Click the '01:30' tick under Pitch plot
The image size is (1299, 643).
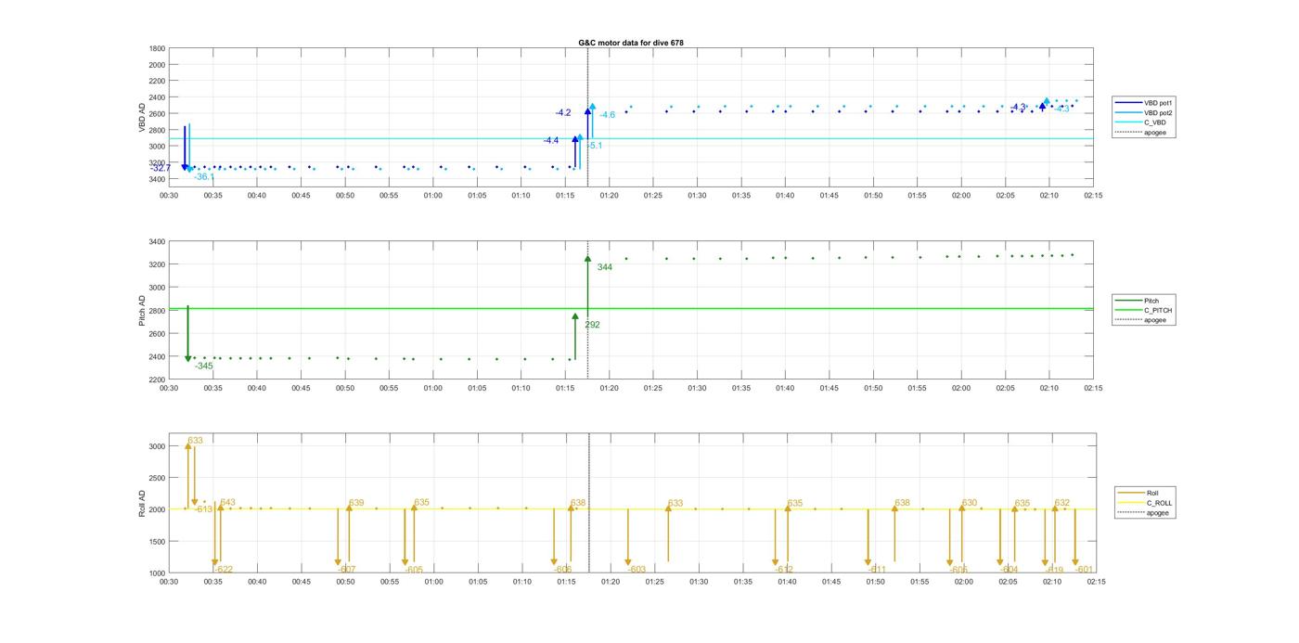point(697,389)
